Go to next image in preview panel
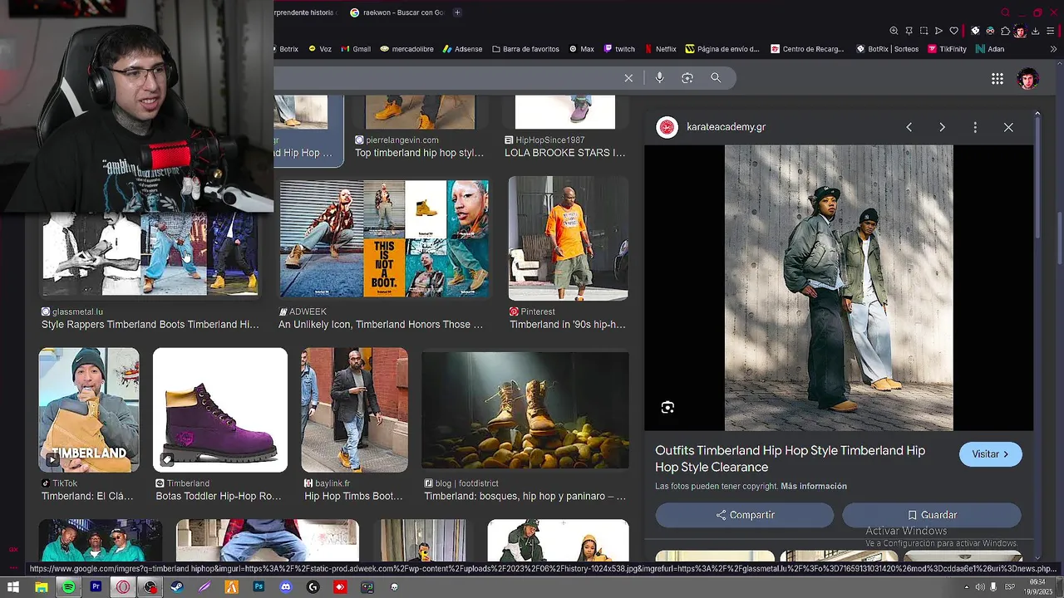This screenshot has width=1064, height=598. (942, 127)
